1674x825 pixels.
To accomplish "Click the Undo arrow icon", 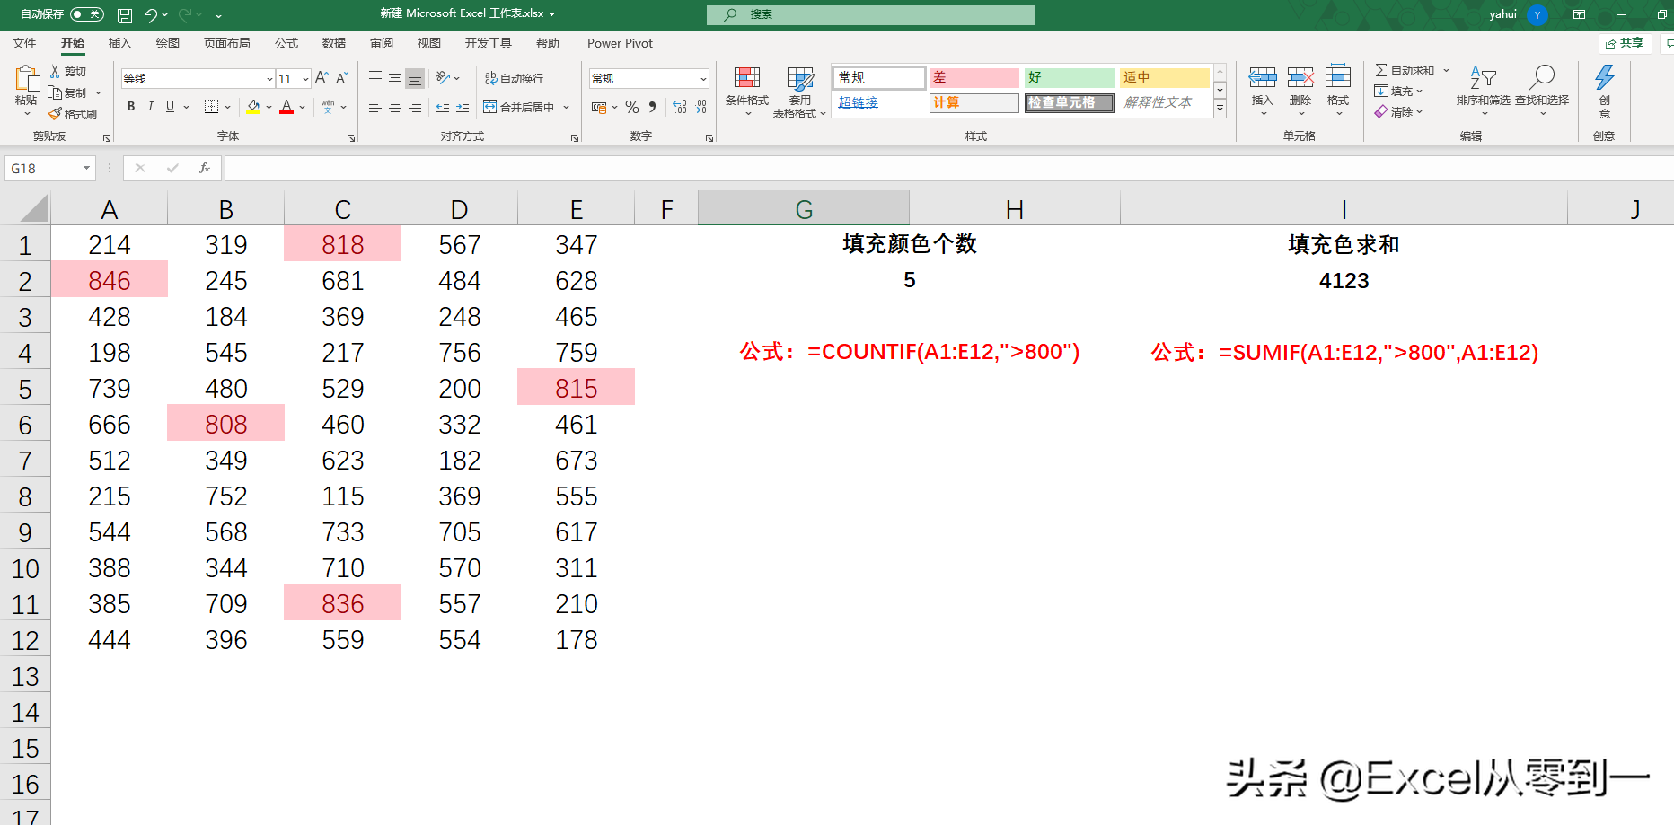I will [x=150, y=15].
